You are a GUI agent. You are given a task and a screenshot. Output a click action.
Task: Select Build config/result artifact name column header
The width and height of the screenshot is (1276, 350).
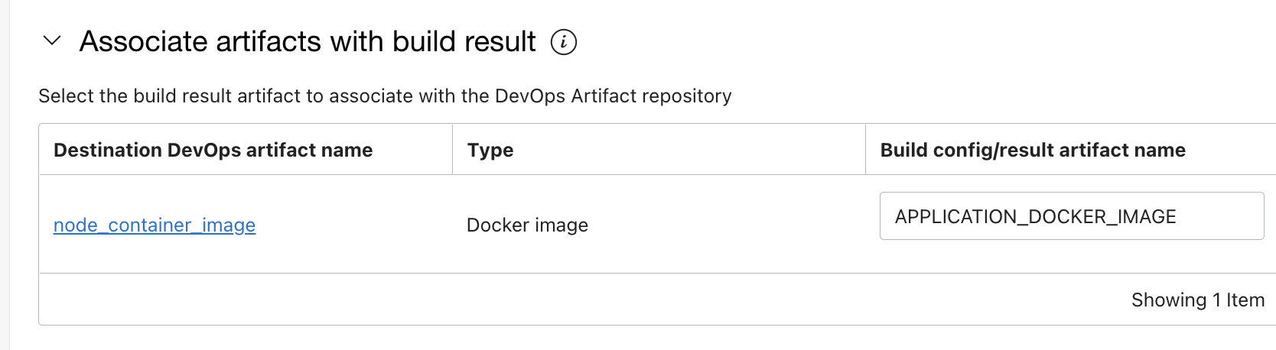coord(1033,150)
